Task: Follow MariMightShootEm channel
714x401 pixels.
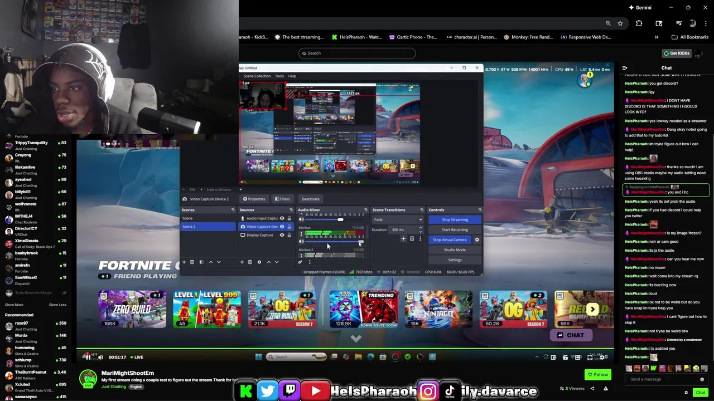Action: [x=597, y=374]
